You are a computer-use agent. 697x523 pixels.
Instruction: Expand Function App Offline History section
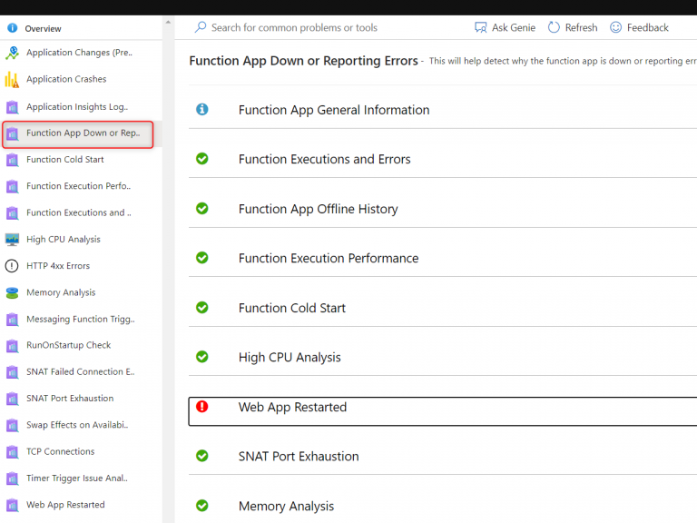click(x=318, y=209)
